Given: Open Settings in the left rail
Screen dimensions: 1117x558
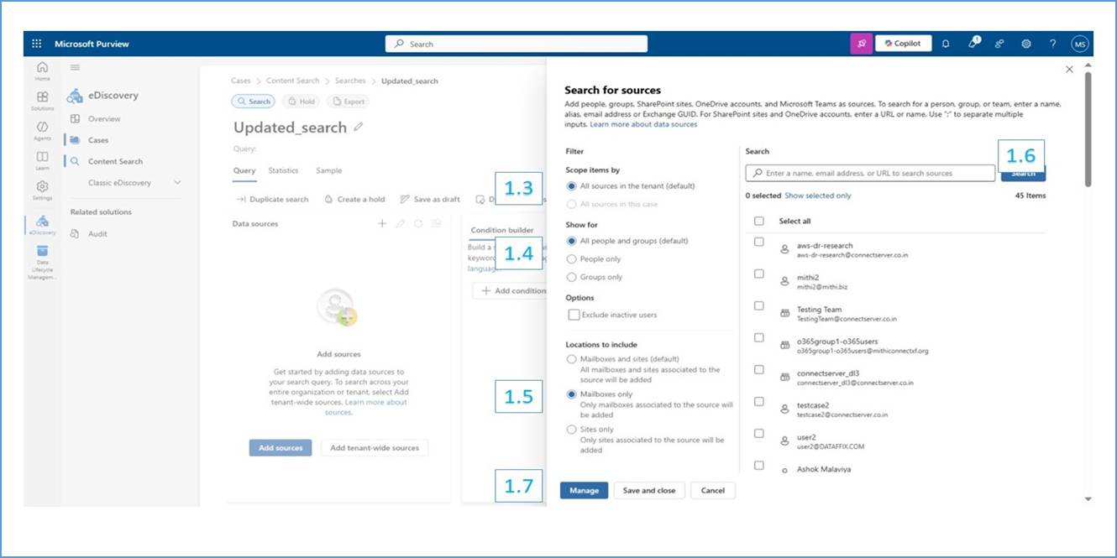Looking at the screenshot, I should pos(42,190).
